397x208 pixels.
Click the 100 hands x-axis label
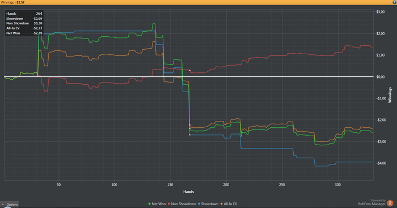pyautogui.click(x=115, y=185)
